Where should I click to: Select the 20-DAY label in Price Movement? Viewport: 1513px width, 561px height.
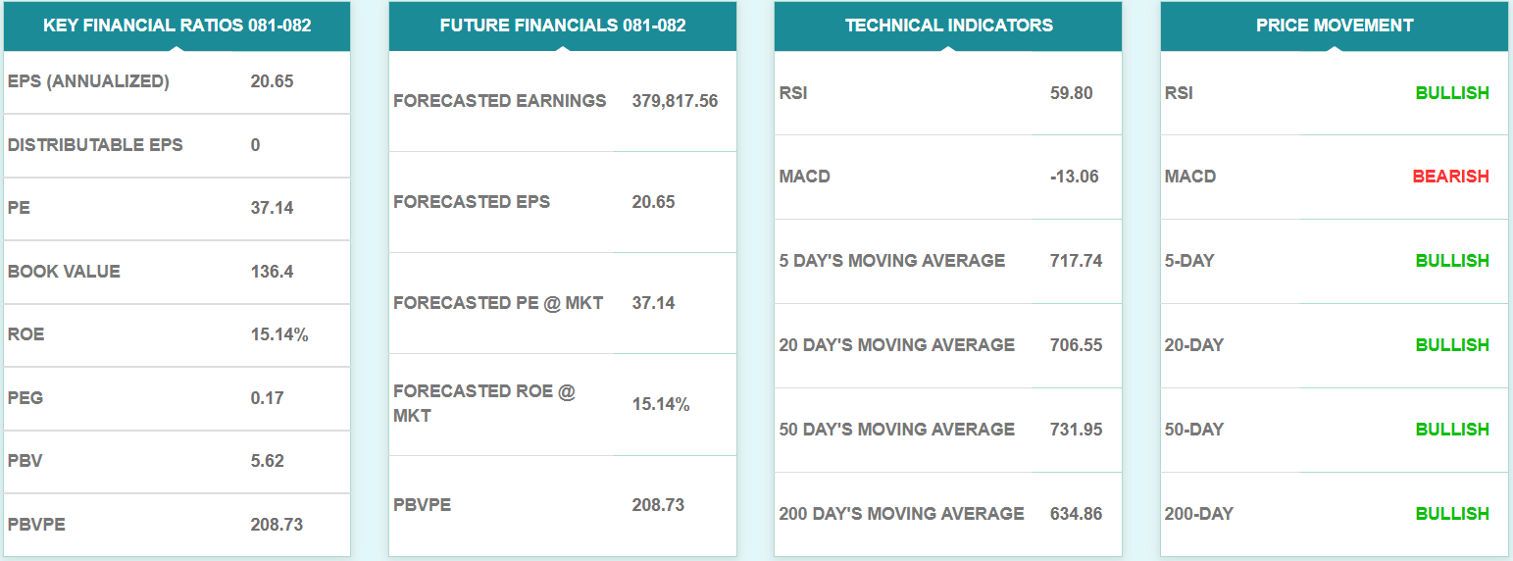coord(1193,345)
